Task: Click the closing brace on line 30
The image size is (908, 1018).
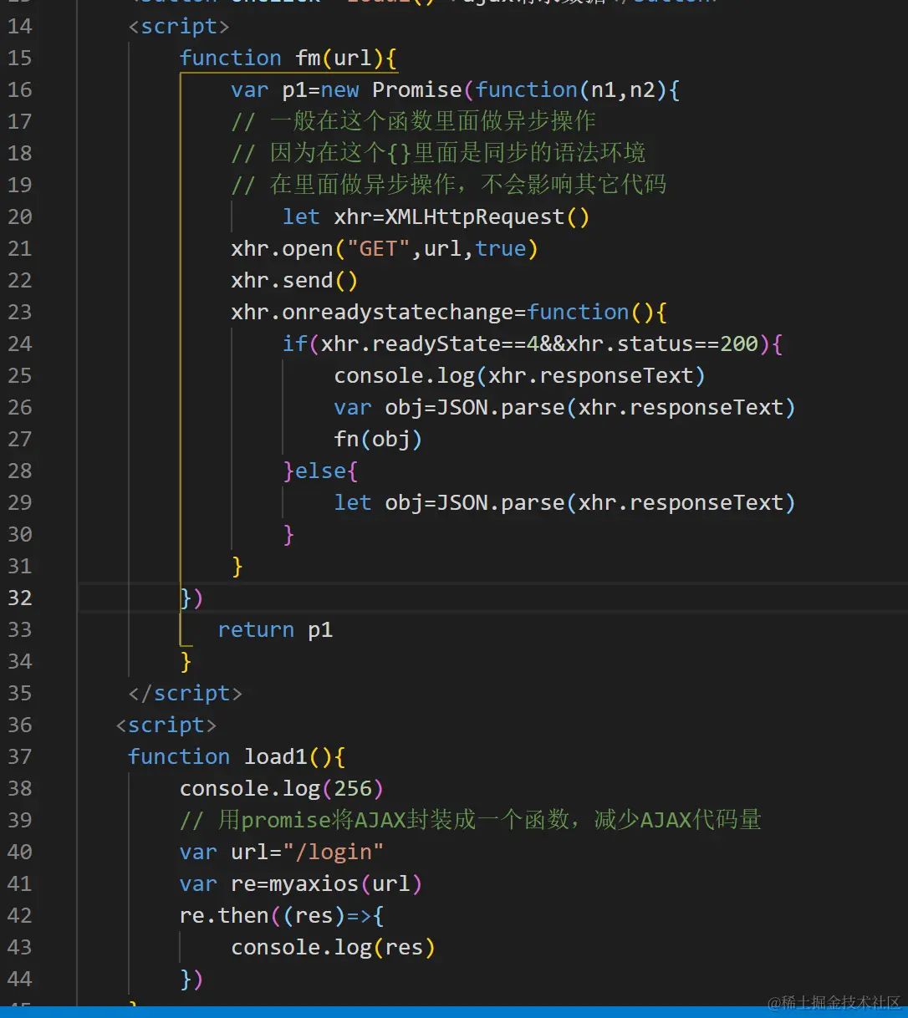Action: pos(289,534)
